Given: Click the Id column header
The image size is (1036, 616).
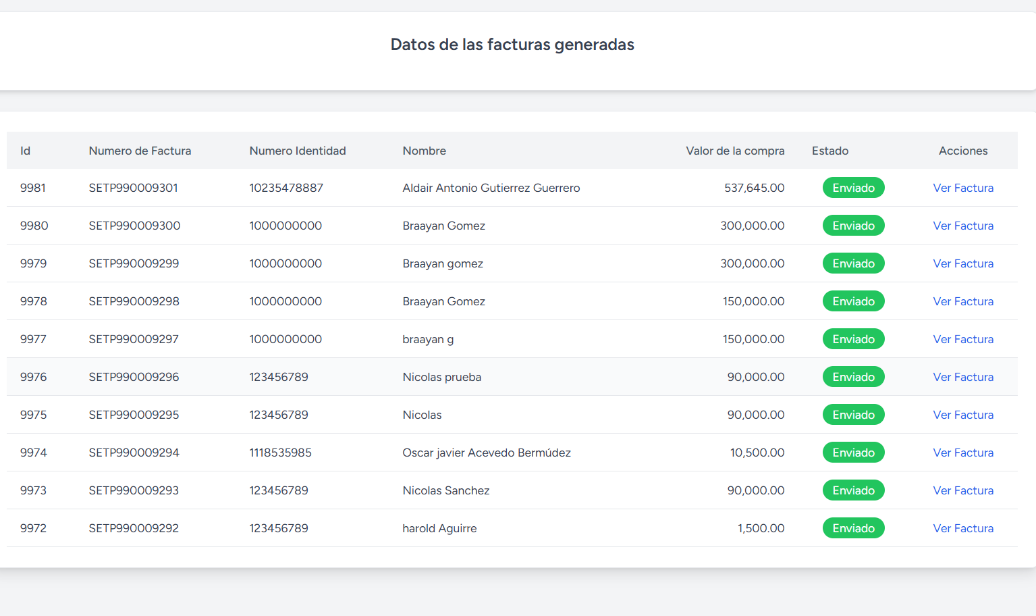Looking at the screenshot, I should 25,151.
